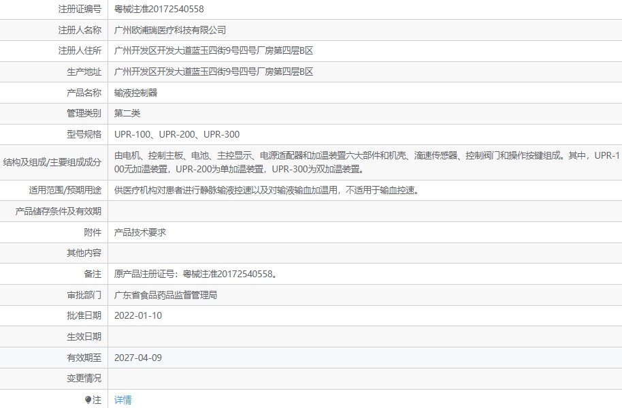Image resolution: width=622 pixels, height=408 pixels.
Task: Select registration number 粤械注准20172540558 in the top row
Action: (x=159, y=9)
